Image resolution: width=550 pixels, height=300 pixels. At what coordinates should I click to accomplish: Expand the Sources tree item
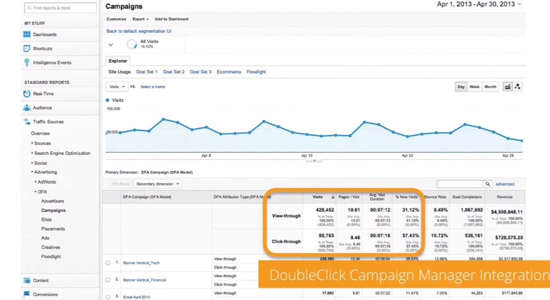[32, 143]
